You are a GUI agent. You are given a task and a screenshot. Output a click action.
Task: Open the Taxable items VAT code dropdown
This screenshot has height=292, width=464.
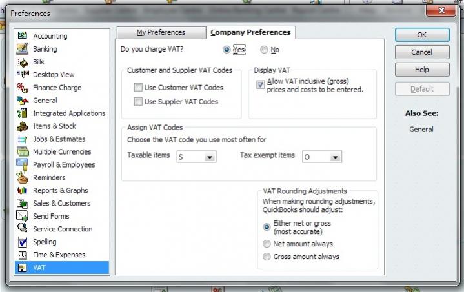[x=210, y=157]
